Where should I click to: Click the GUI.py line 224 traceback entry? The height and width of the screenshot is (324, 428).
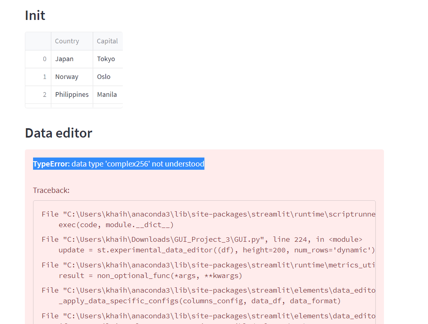coord(202,239)
